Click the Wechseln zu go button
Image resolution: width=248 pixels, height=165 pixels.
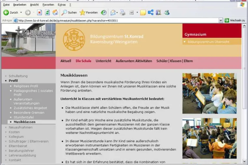235,20
